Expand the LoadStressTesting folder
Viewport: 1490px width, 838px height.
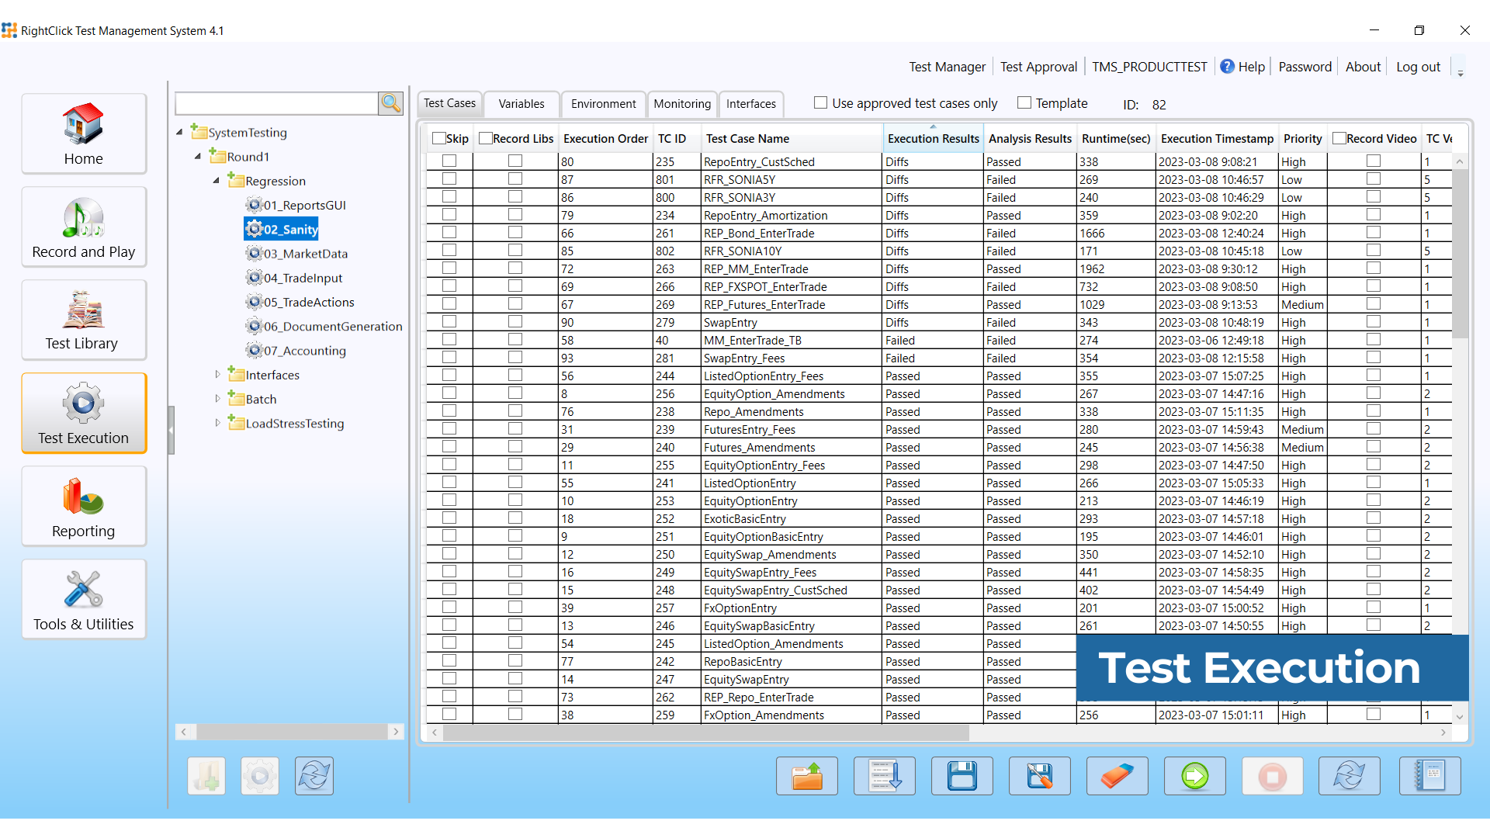point(218,423)
